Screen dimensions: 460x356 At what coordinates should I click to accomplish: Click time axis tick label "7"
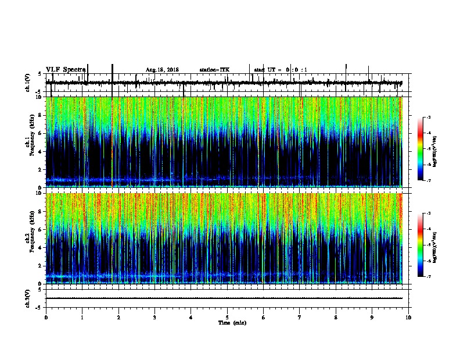[x=300, y=318]
